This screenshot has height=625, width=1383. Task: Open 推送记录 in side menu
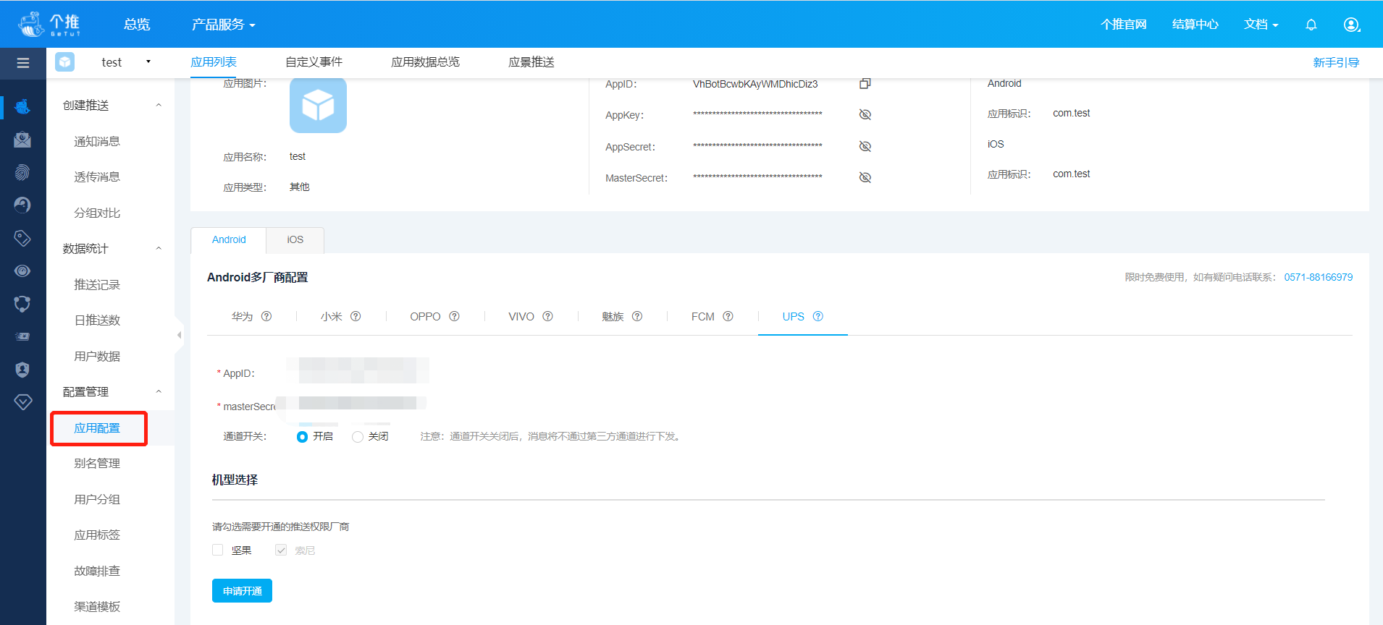click(x=97, y=285)
